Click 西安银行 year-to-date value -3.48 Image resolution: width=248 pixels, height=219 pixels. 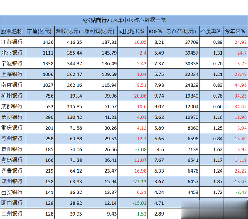[241, 192]
